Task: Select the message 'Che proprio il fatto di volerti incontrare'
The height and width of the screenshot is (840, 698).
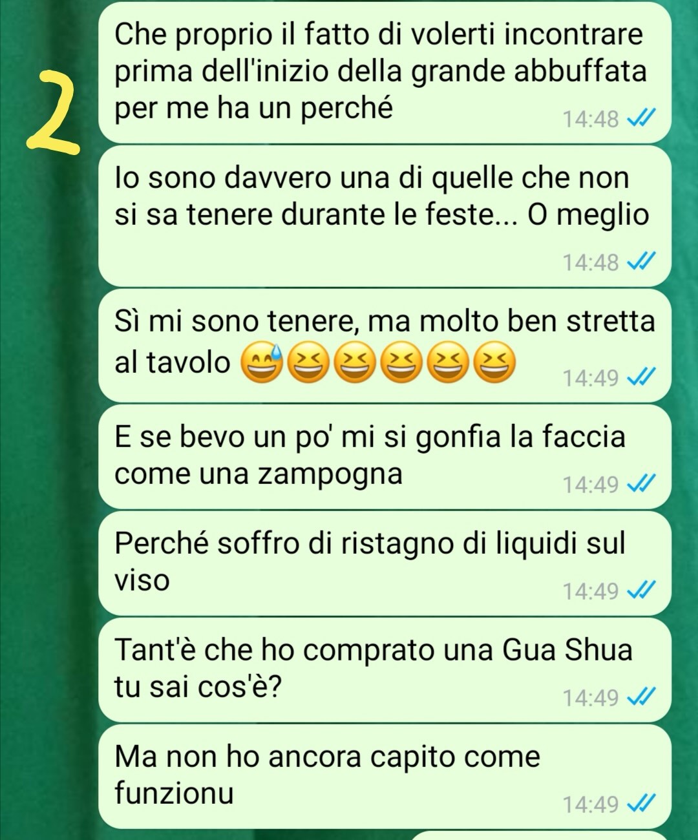Action: (385, 72)
